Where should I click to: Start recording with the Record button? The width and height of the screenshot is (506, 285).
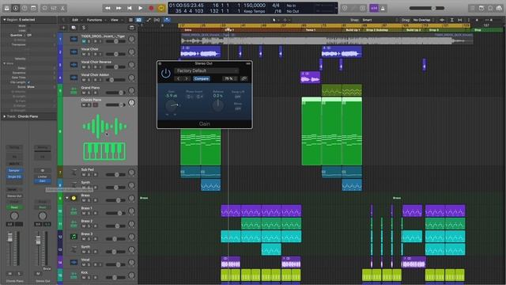[x=151, y=8]
